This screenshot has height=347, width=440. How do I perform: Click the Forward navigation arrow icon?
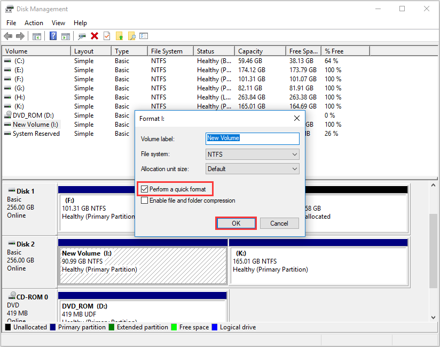[20, 36]
